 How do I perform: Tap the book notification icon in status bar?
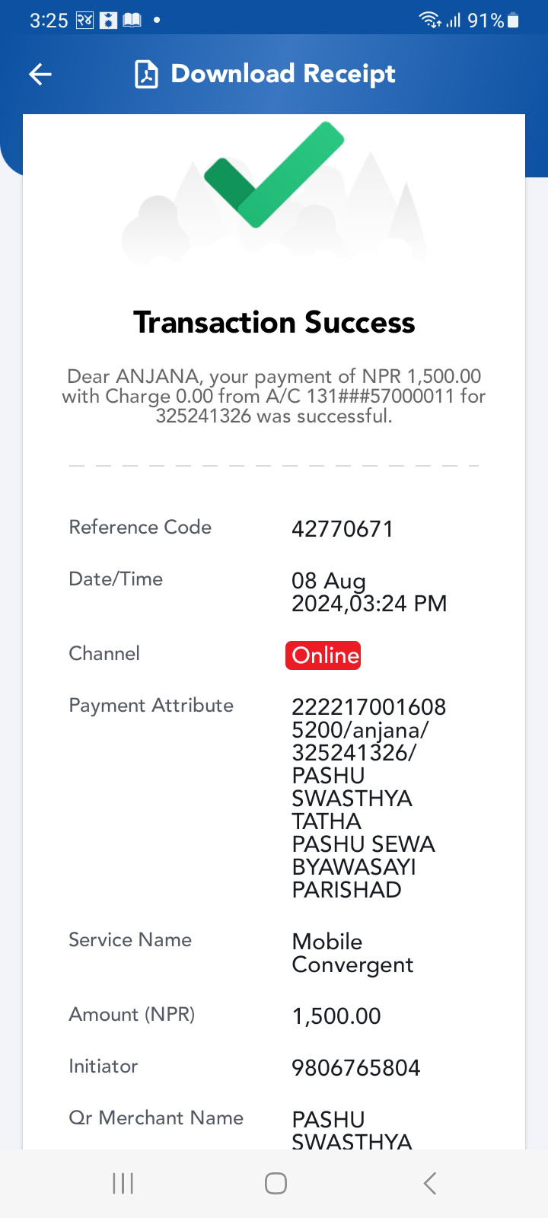(132, 21)
